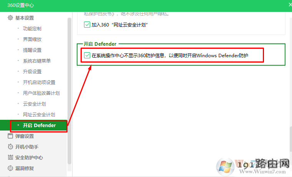Click the clock icon beside 开机小助手

(10, 147)
